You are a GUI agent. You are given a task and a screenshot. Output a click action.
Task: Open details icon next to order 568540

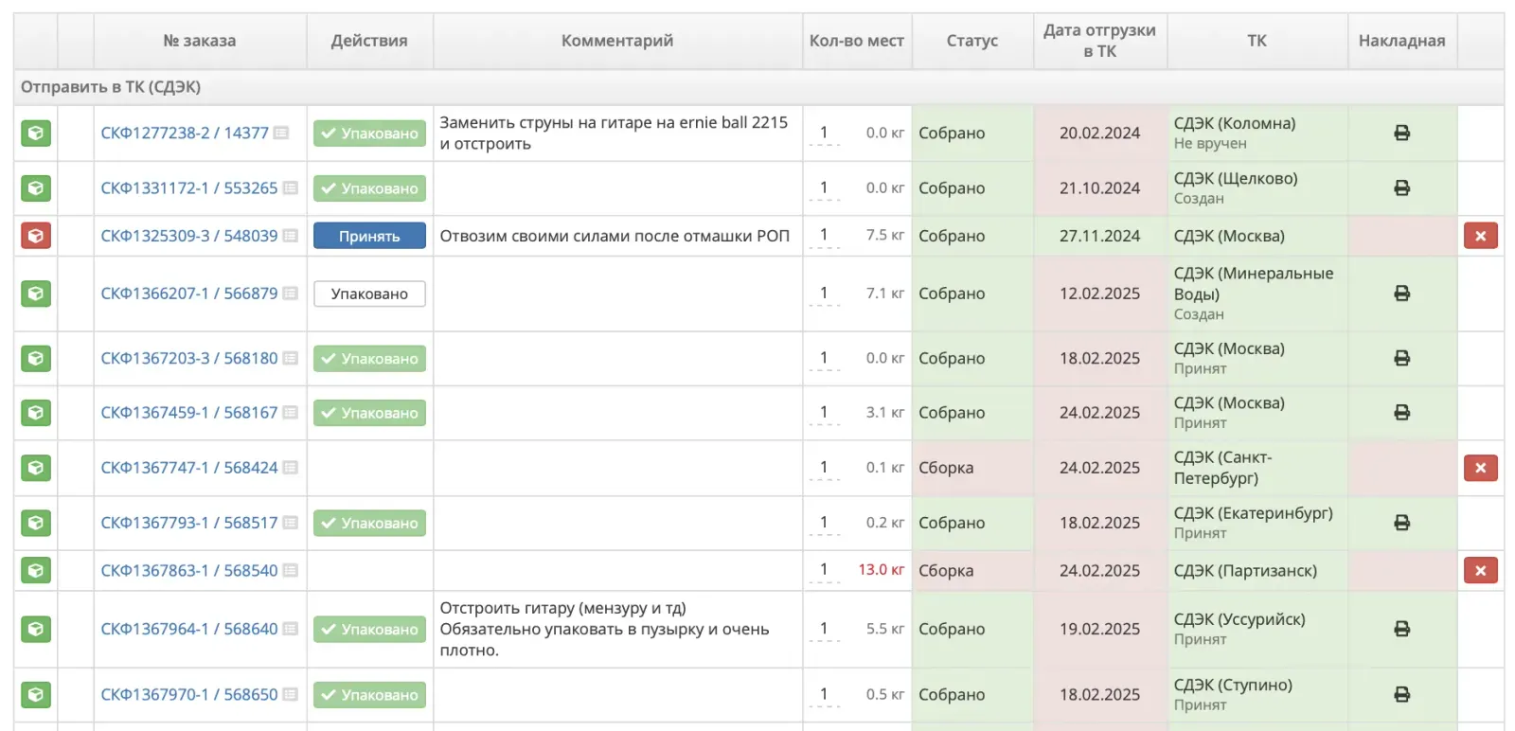(x=291, y=571)
